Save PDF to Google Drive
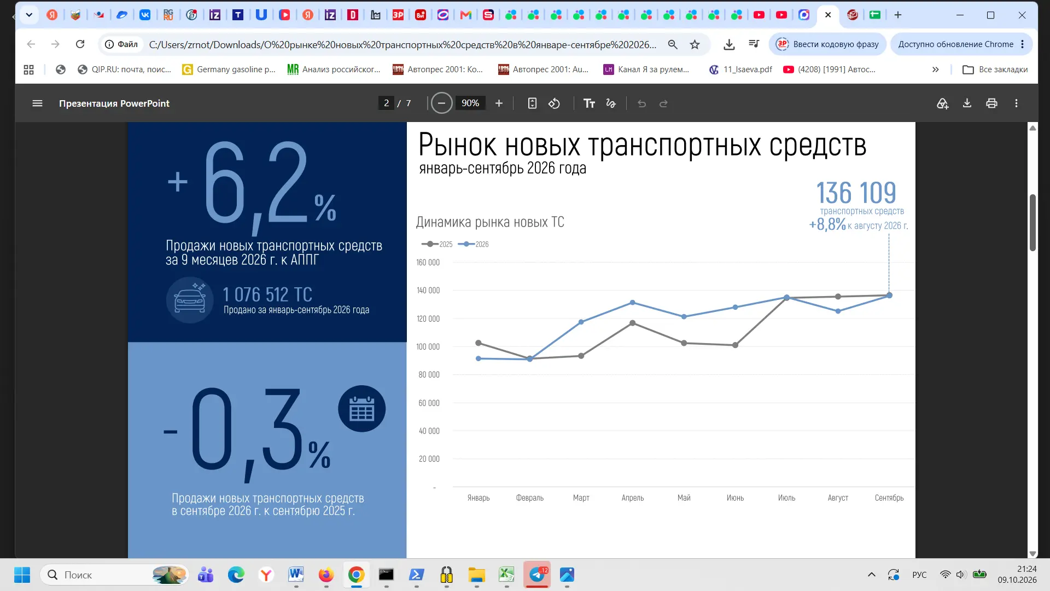1050x591 pixels. 942,103
